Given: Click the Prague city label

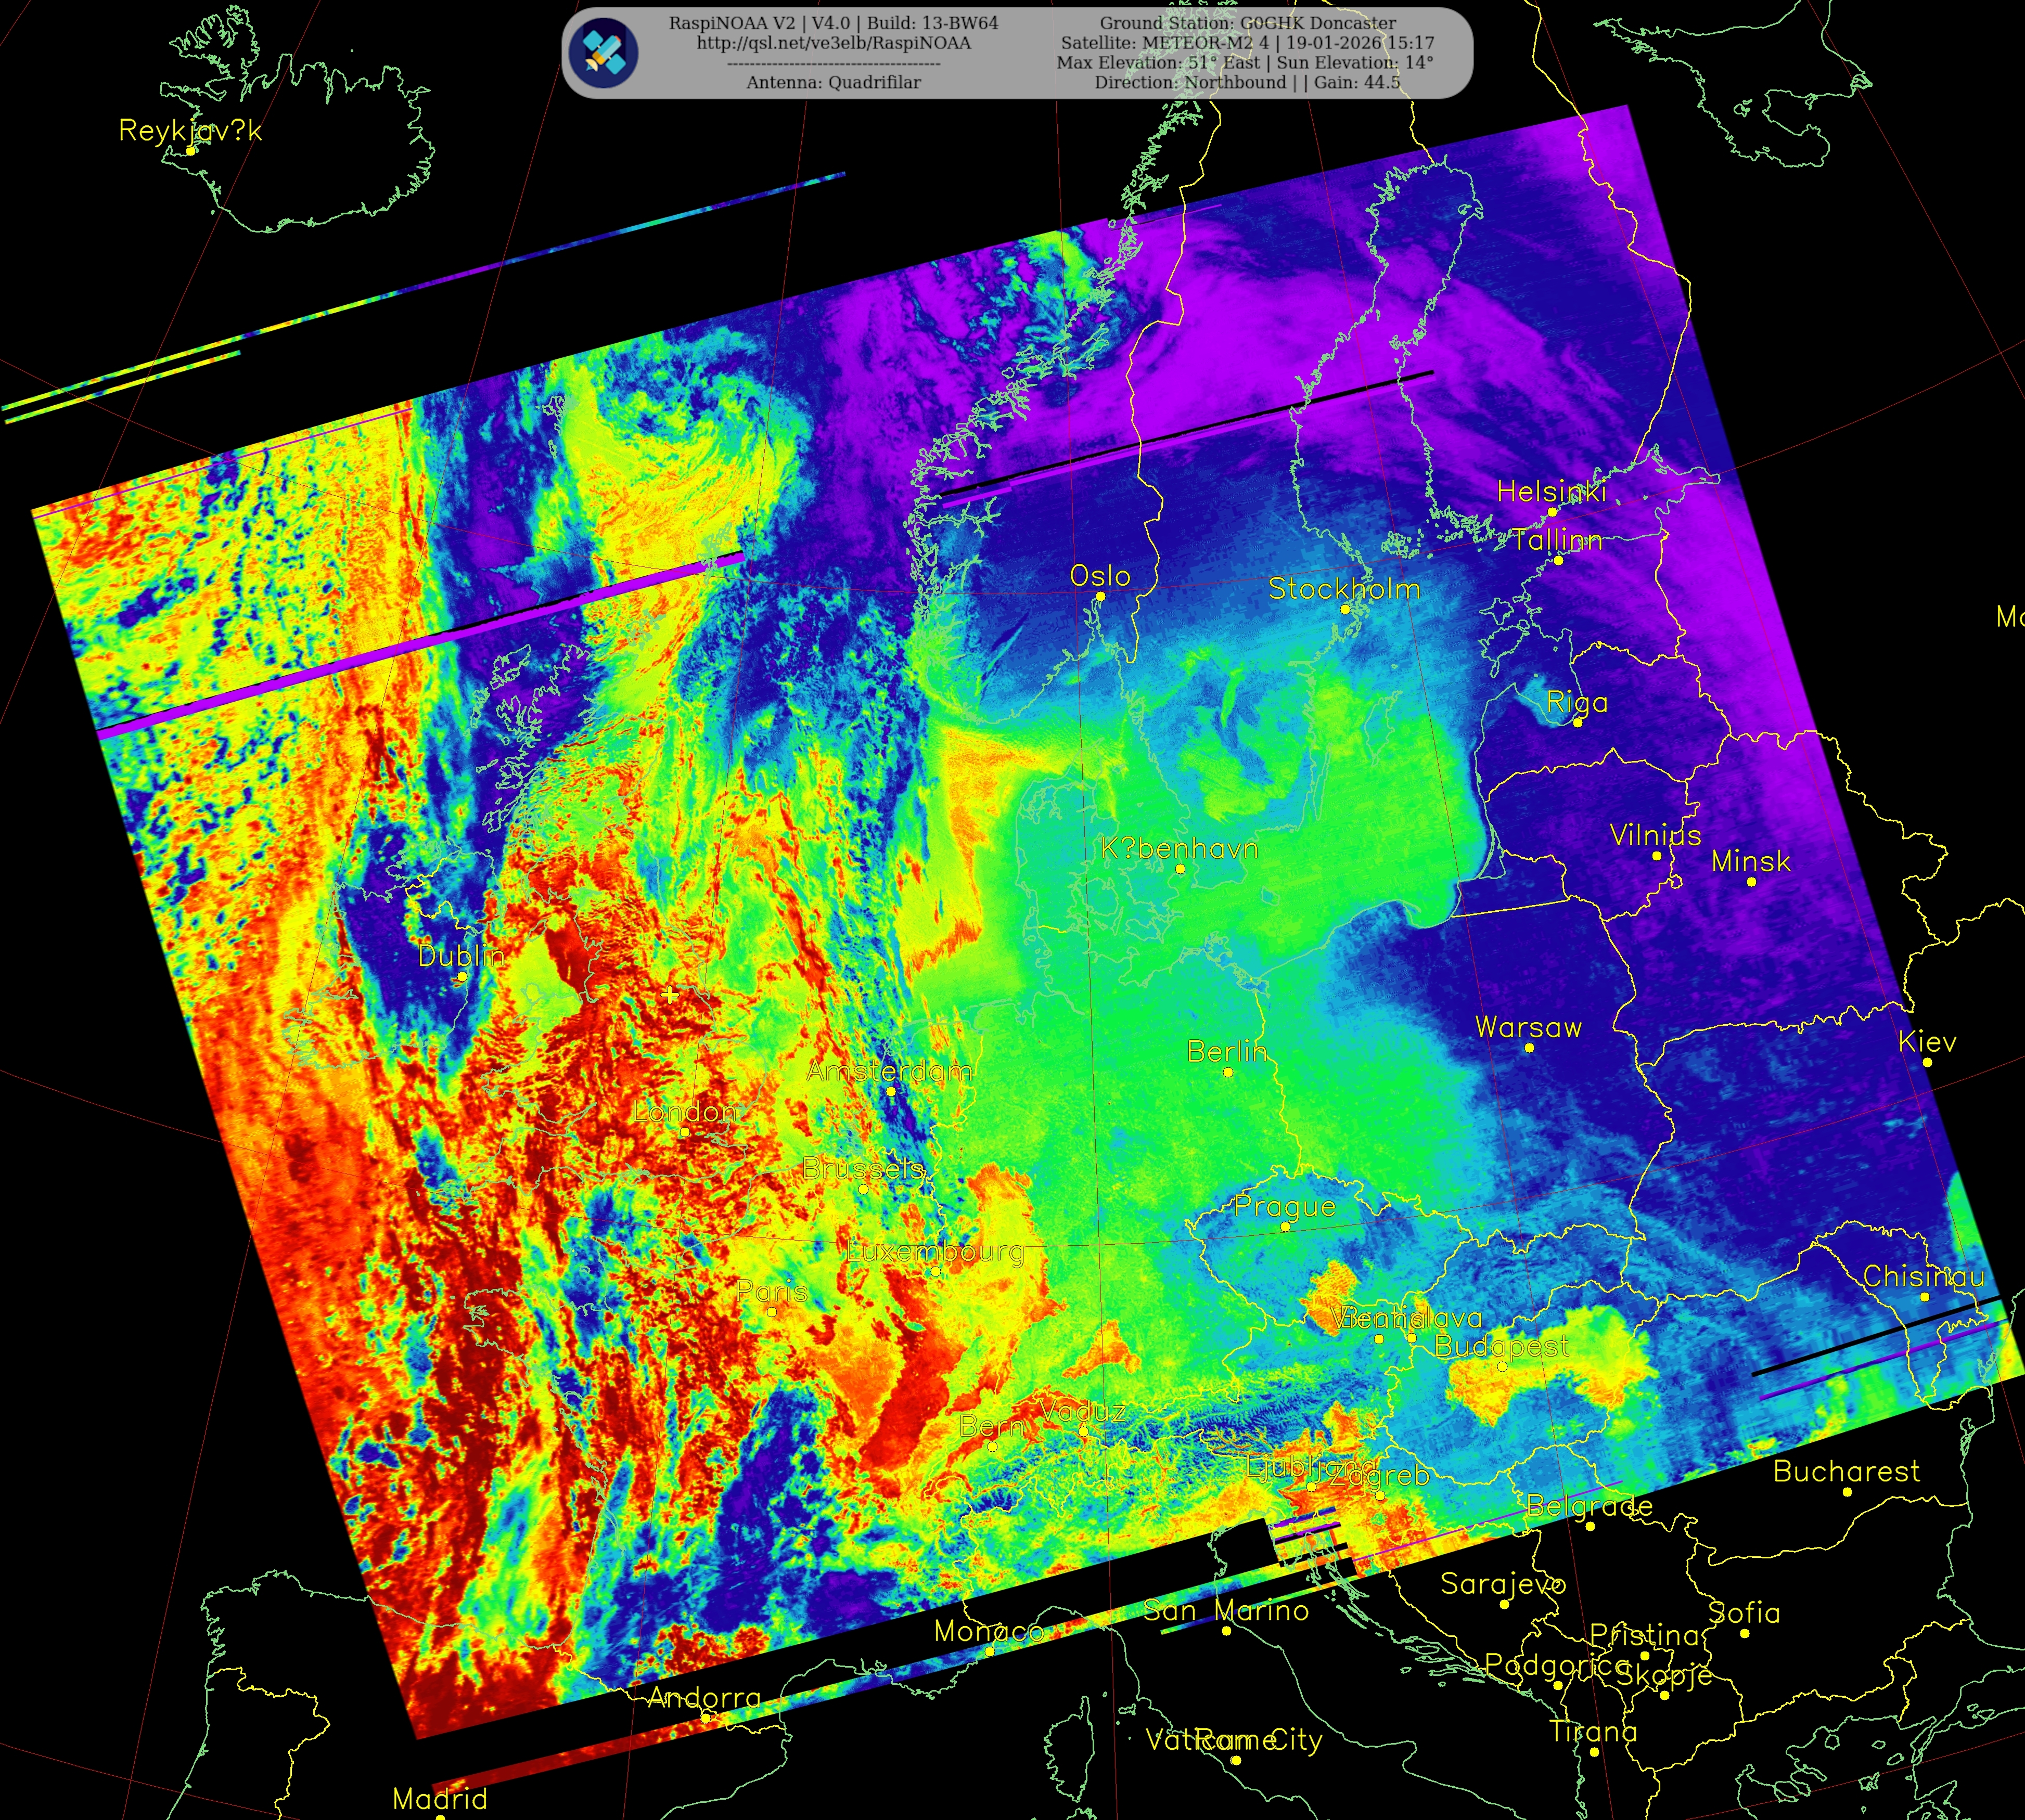Looking at the screenshot, I should click(1285, 1207).
